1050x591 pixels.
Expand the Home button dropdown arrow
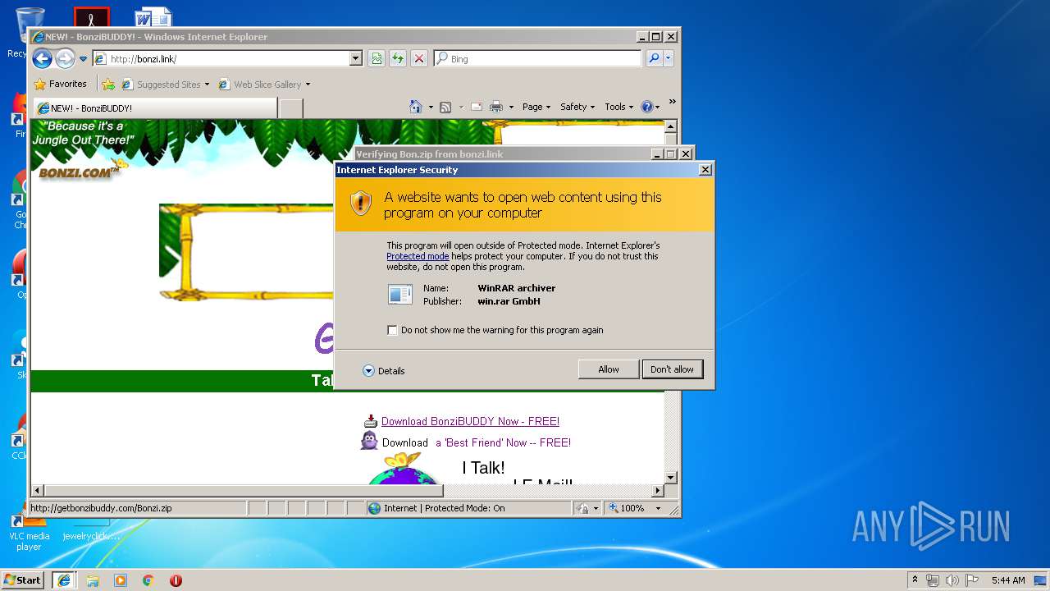pos(431,107)
